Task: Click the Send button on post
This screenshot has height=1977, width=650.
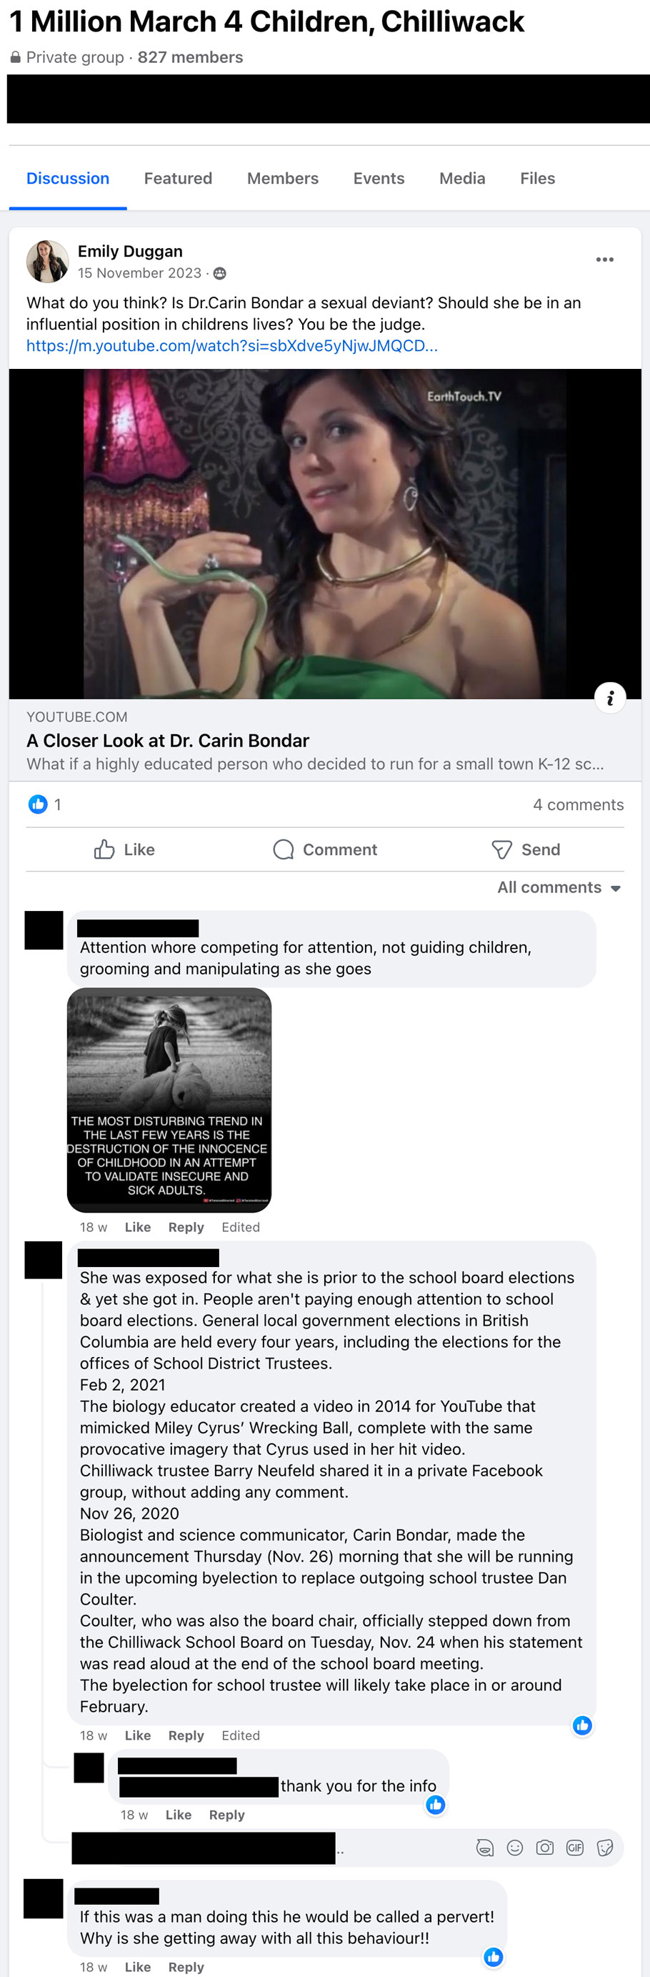Action: click(x=526, y=849)
